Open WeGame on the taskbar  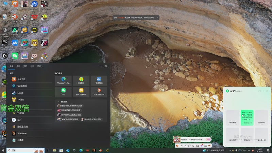tap(94, 150)
